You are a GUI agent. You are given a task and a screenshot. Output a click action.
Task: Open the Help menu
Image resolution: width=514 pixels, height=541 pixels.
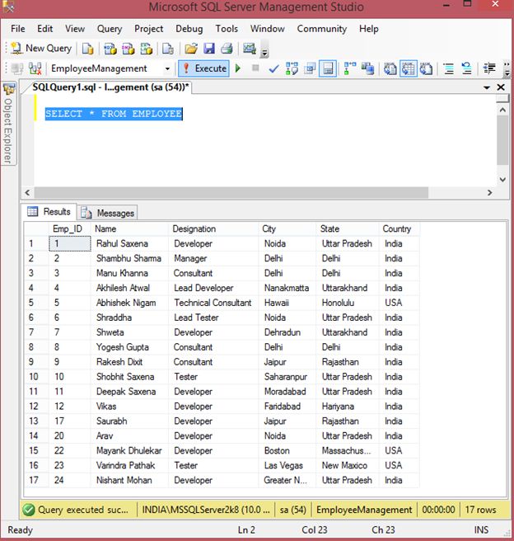(x=369, y=29)
